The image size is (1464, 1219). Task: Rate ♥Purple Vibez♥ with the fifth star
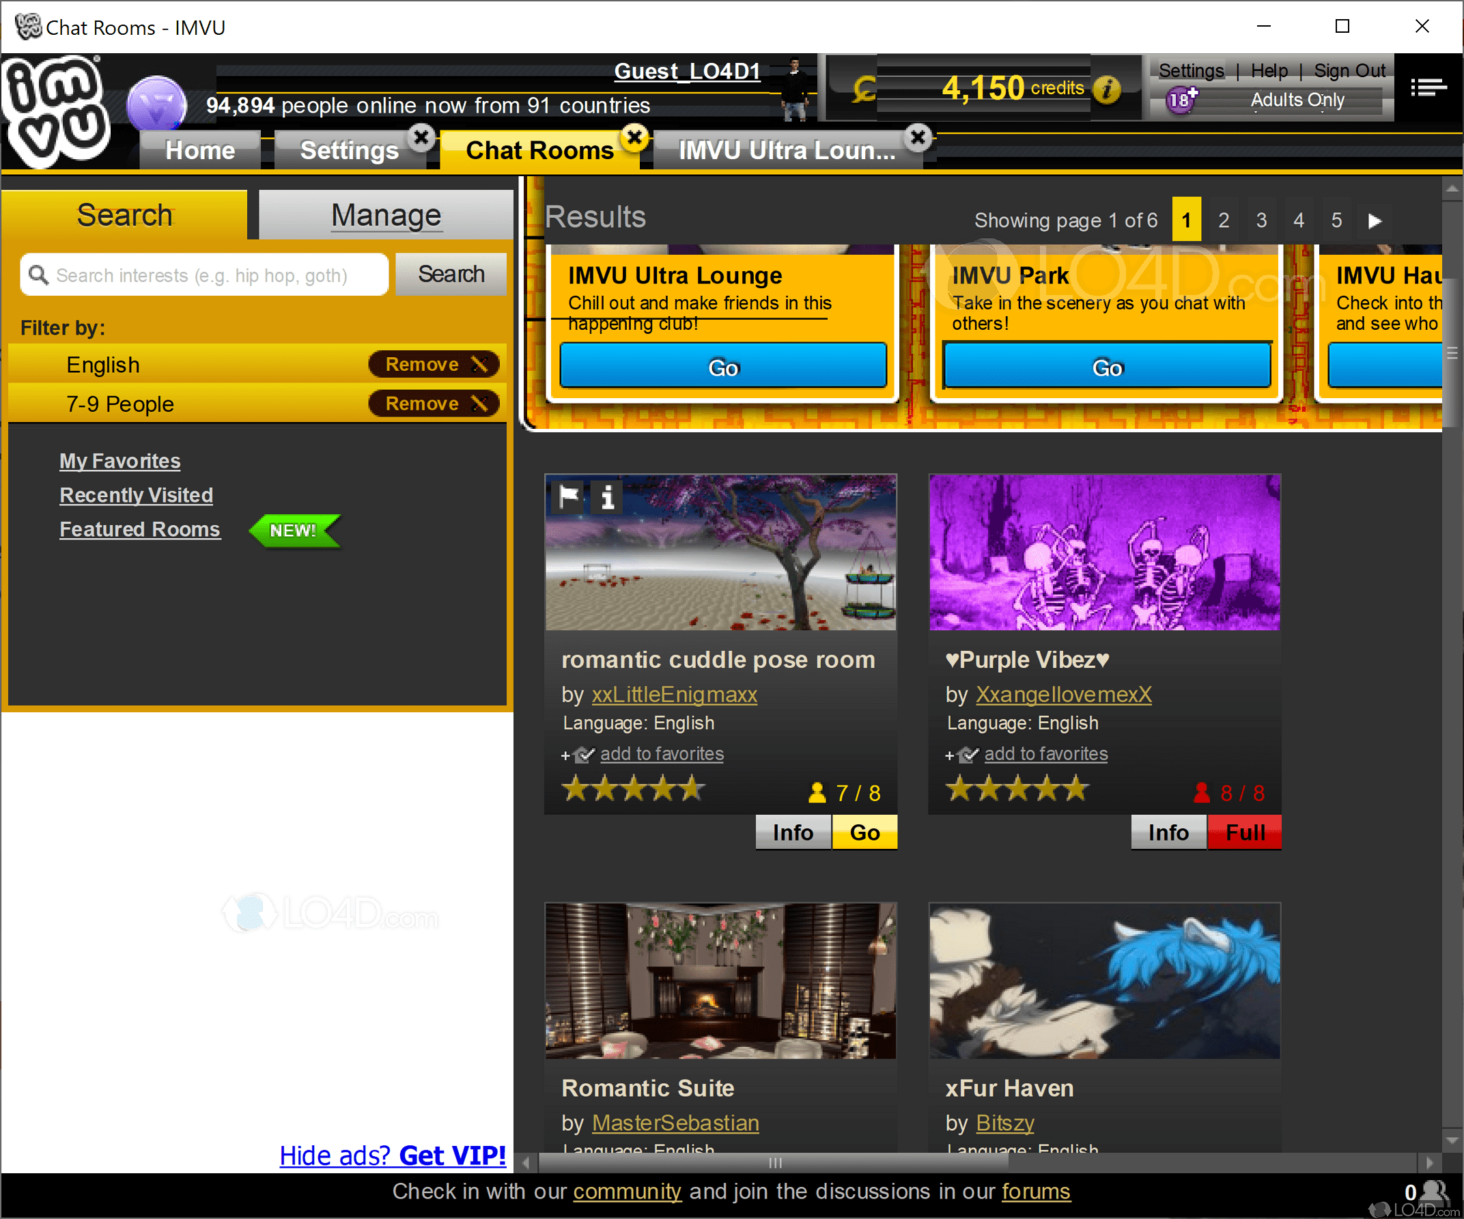tap(1078, 788)
